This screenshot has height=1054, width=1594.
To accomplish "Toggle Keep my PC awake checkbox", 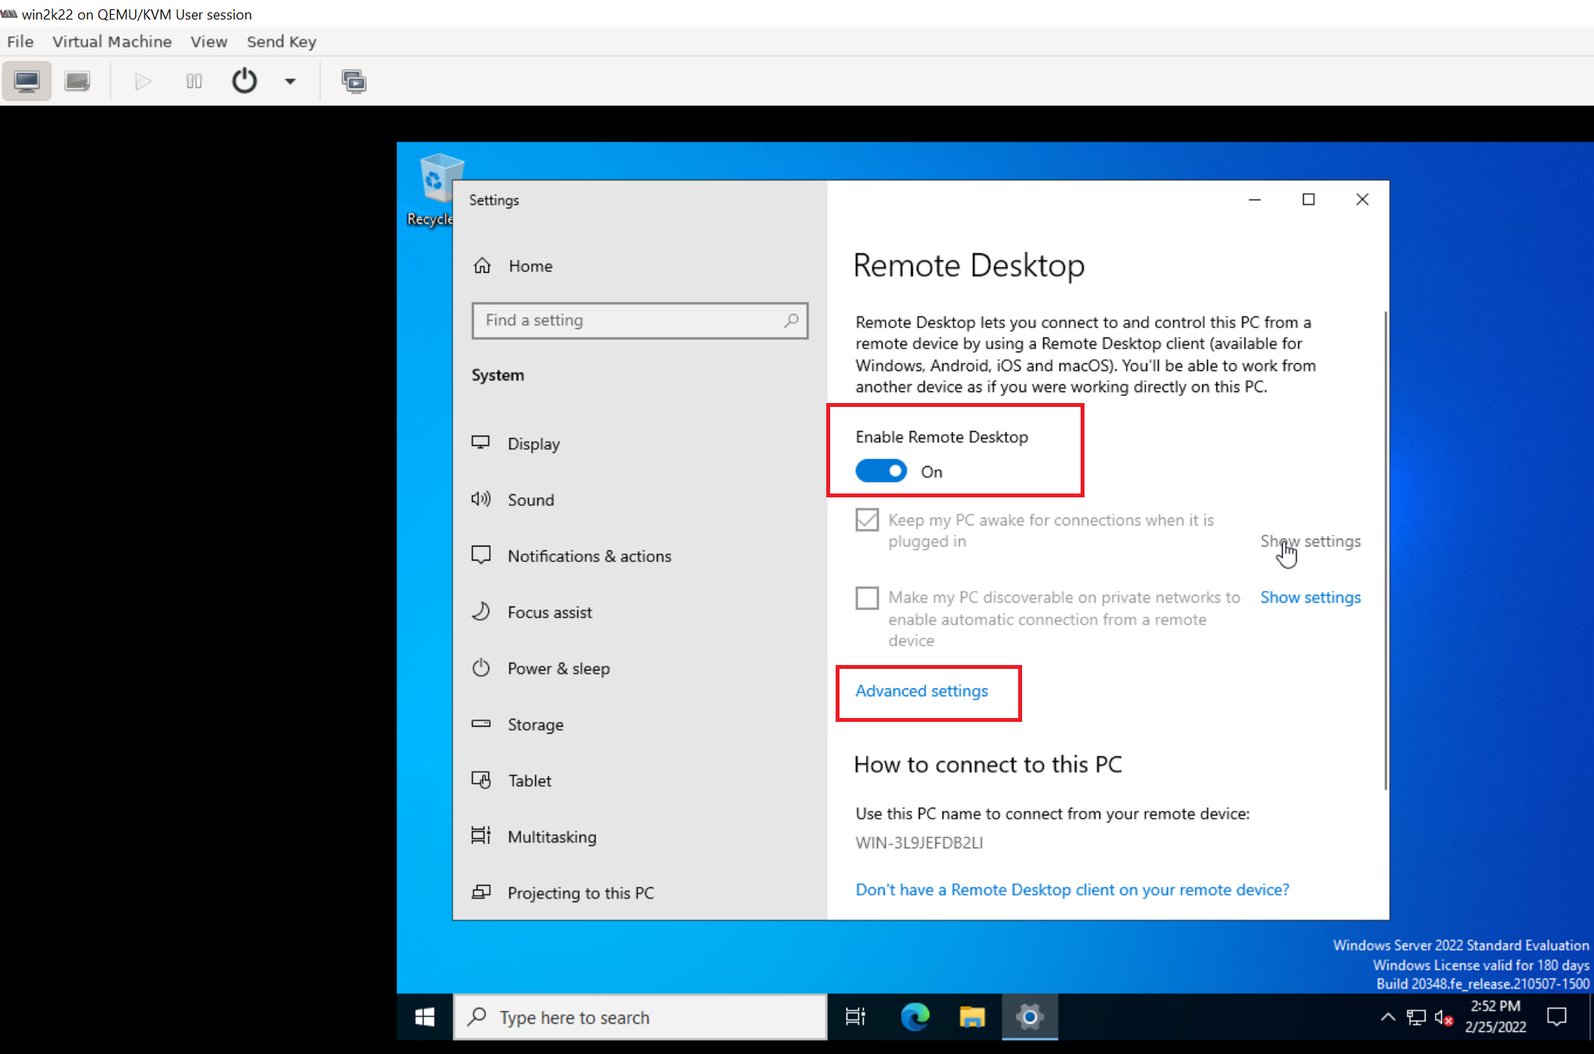I will pos(867,520).
